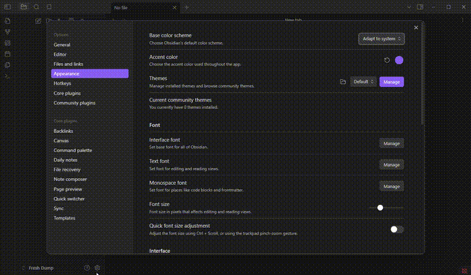Image resolution: width=471 pixels, height=275 pixels.
Task: Pick the purple accent color swatch
Action: coord(399,60)
